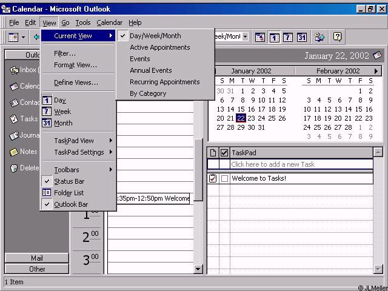Viewport: 388px width, 291px height.
Task: Open the New item dropdown arrow
Action: tap(23, 38)
